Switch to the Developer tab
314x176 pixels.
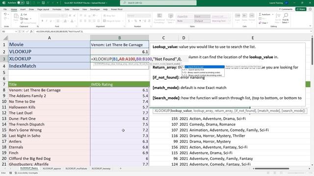(x=95, y=9)
